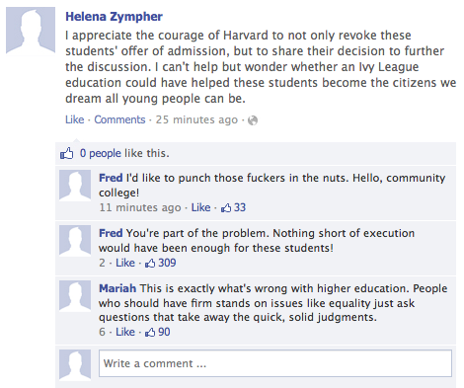464x388 pixels.
Task: Click the globe public privacy icon
Action: [253, 120]
